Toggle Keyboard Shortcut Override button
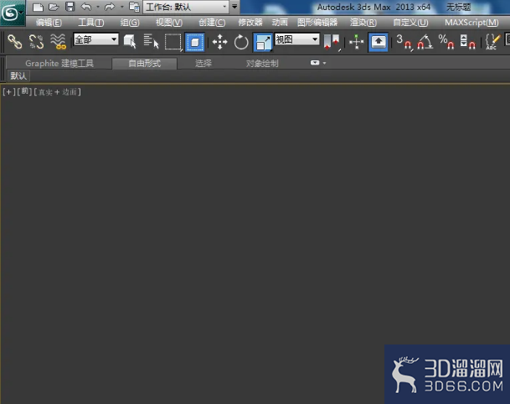The height and width of the screenshot is (404, 510). click(378, 42)
